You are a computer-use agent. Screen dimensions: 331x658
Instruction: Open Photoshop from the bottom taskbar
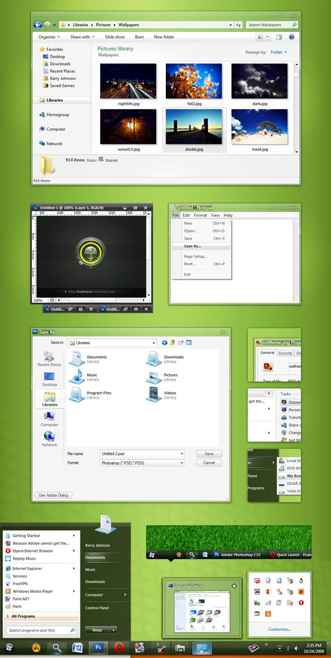tap(99, 648)
